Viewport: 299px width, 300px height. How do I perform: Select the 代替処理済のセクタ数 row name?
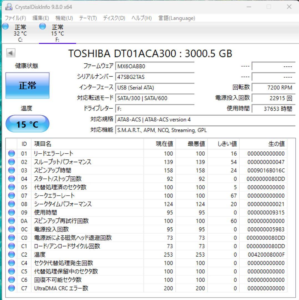60,187
